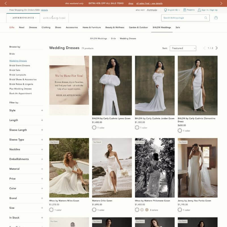The width and height of the screenshot is (227, 227).
Task: Open the Home & Furniture menu
Action: (x=92, y=27)
